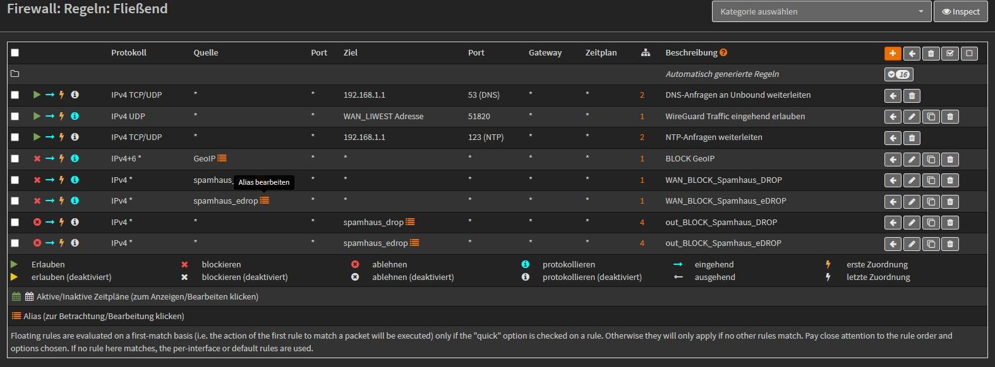The width and height of the screenshot is (995, 367).
Task: Click the Inspect button
Action: coord(961,11)
